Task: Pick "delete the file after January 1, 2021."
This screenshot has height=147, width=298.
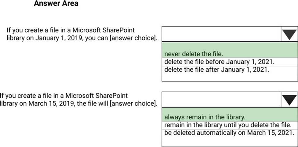Action: 217,69
